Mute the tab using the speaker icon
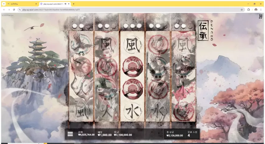Screen dimensions: 265x144 (65, 4)
